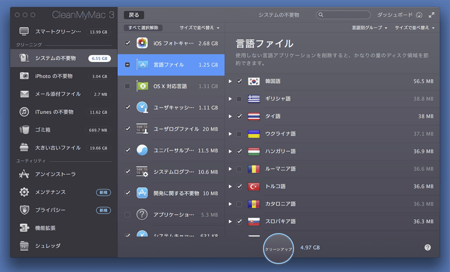Viewport: 450px width, 272px height.
Task: Click the 新規 badge beside プライバシー
Action: click(103, 210)
